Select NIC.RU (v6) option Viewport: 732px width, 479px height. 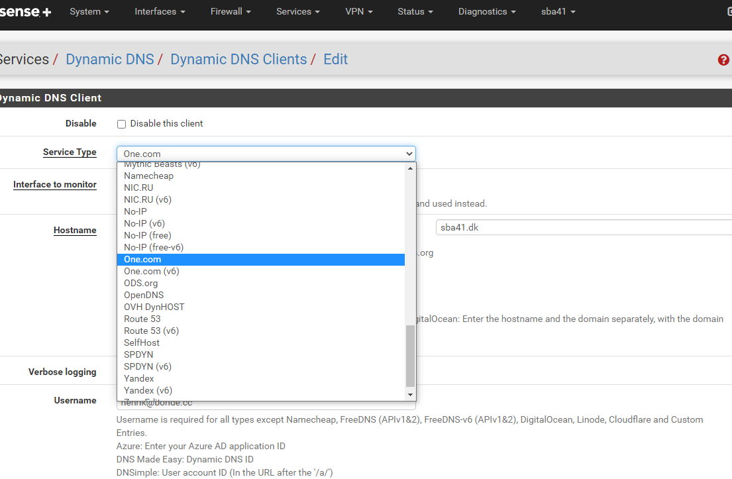point(260,200)
